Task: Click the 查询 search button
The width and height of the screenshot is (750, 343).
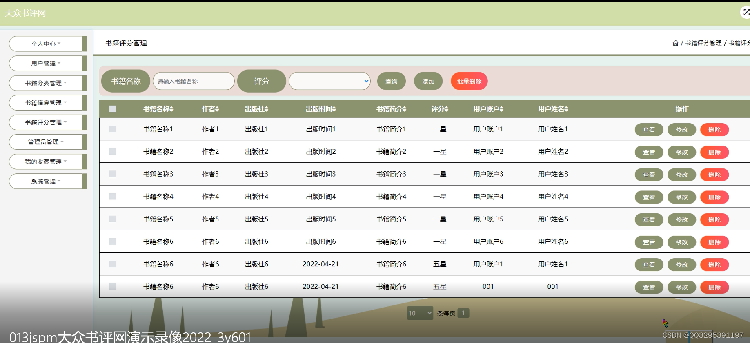Action: point(392,81)
